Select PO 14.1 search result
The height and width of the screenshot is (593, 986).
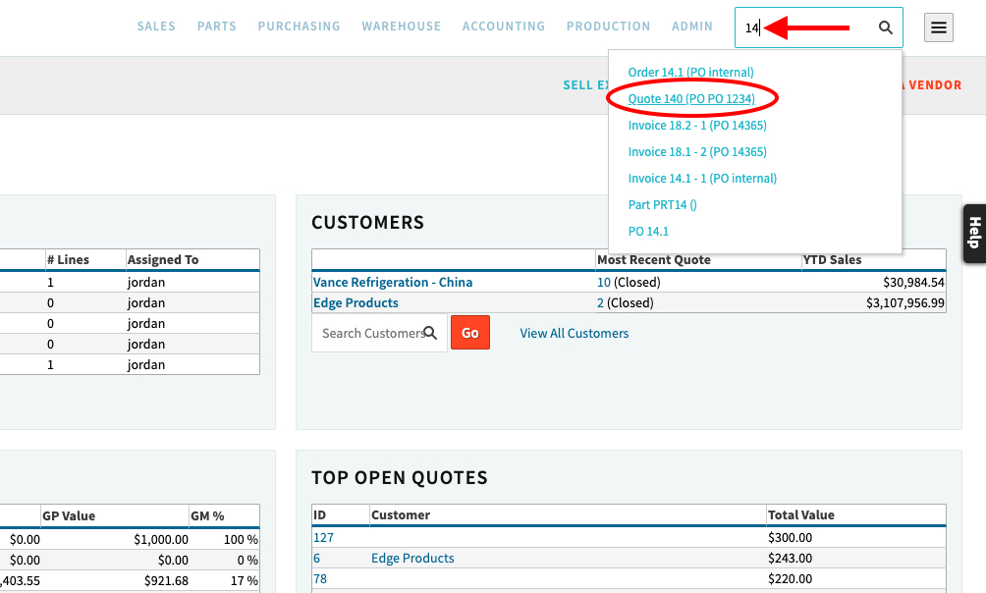(x=648, y=231)
